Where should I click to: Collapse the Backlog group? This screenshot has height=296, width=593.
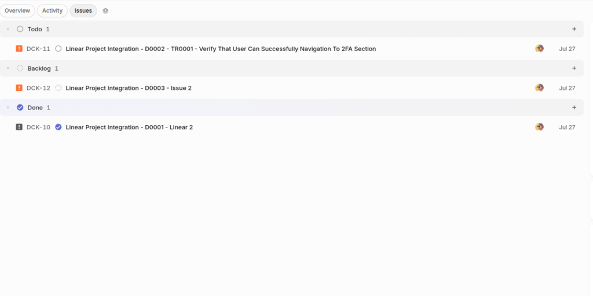pyautogui.click(x=8, y=68)
